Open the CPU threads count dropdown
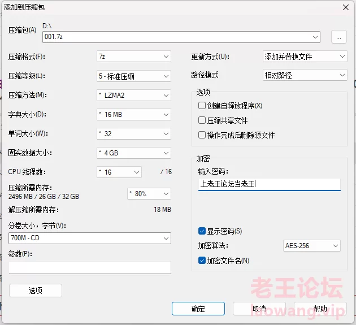Image resolution: width=356 pixels, height=325 pixels. point(119,172)
